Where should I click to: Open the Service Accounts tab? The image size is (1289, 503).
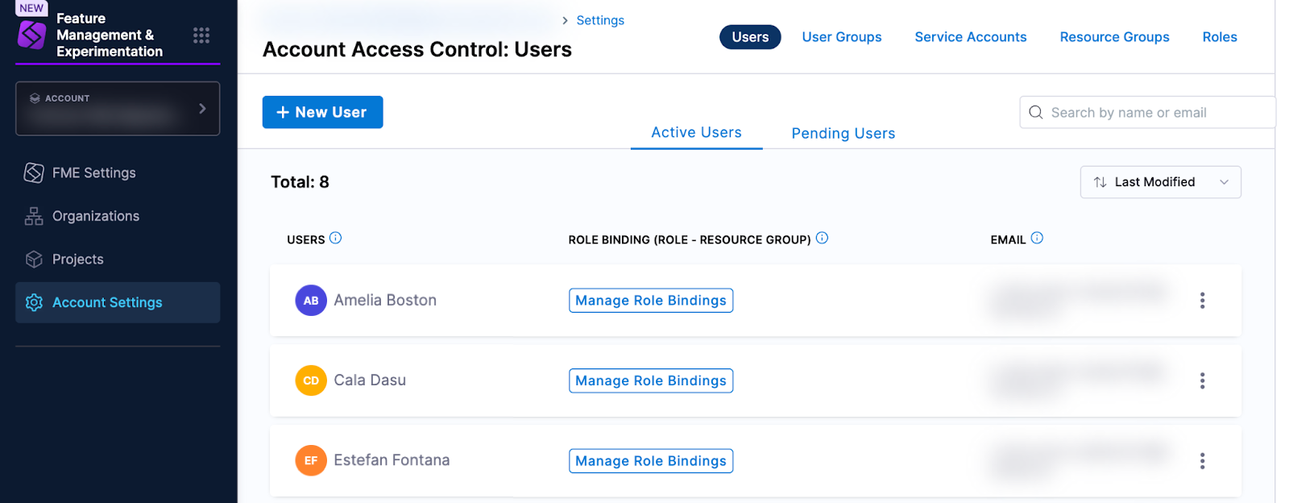970,37
